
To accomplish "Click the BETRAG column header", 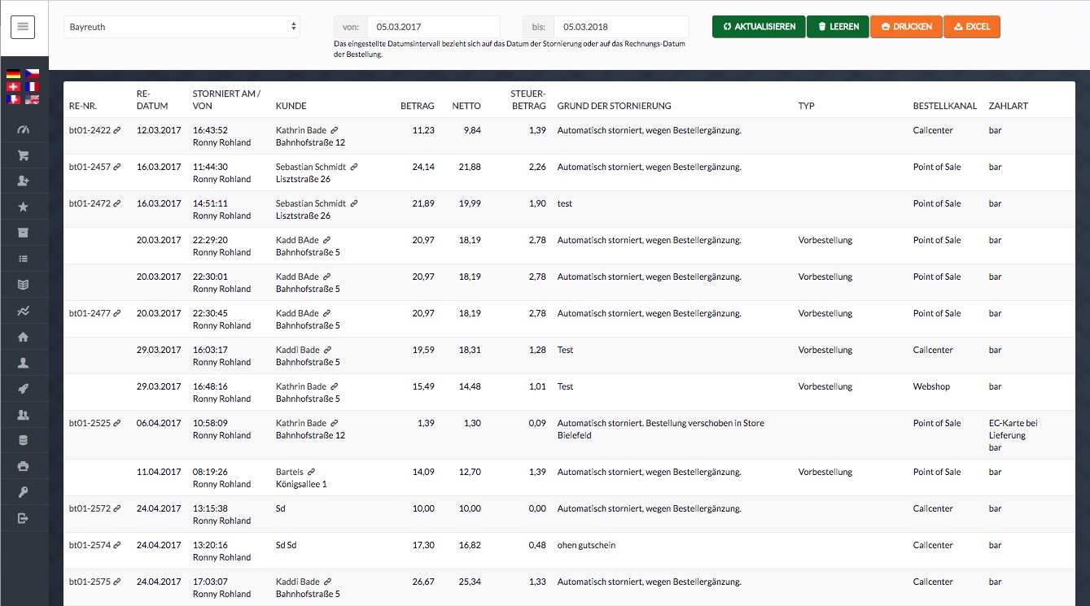I will tap(418, 106).
